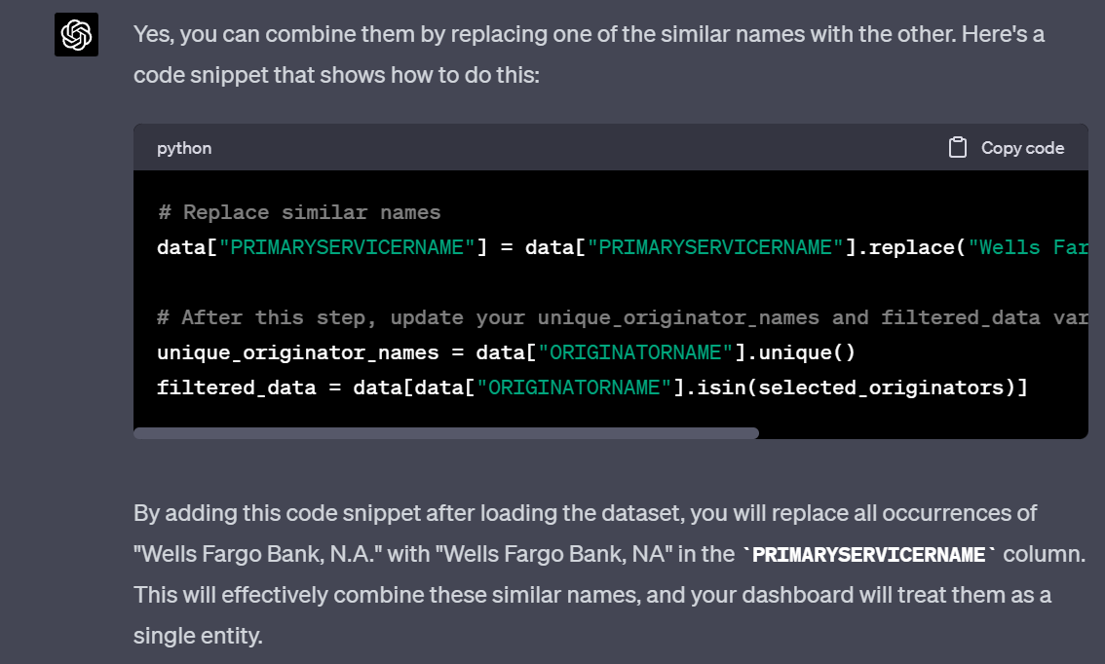Viewport: 1105px width, 664px height.
Task: Click the python language label
Action: (x=184, y=148)
